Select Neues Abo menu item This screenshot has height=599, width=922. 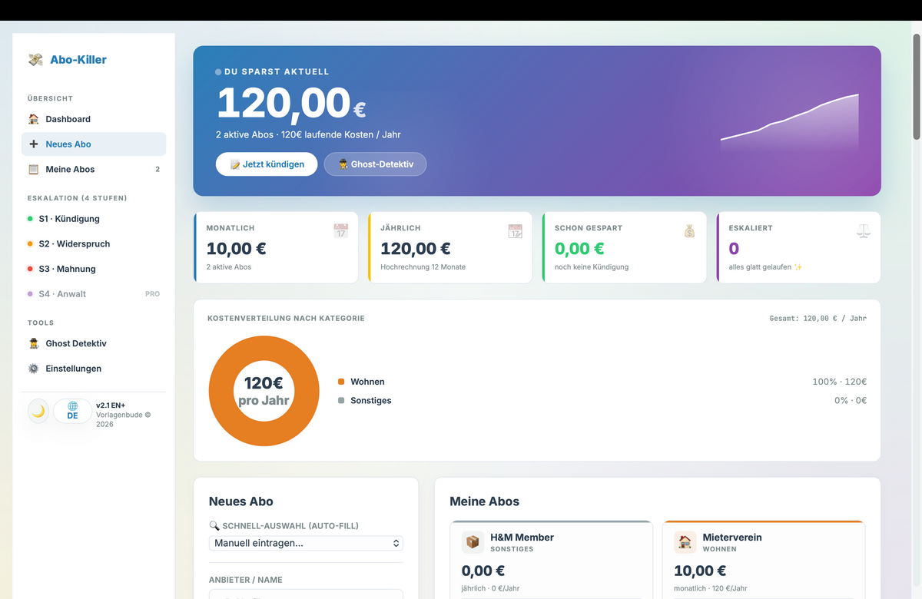[x=94, y=144]
